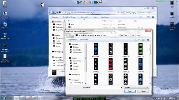
Task: Click the network icon in system tray
Action: [159, 98]
